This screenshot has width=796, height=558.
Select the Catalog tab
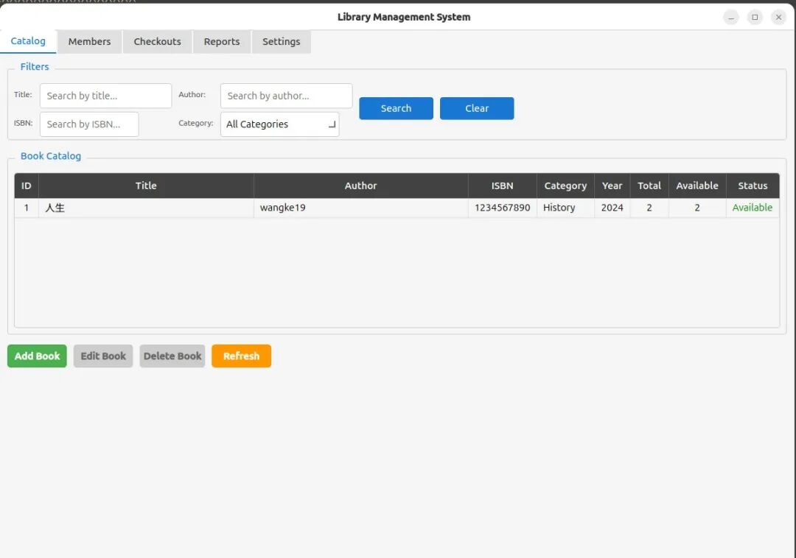(x=28, y=41)
